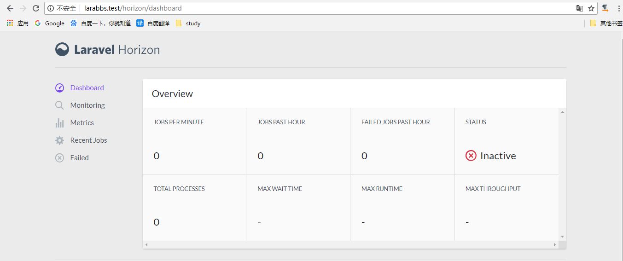Screen dimensions: 623x261
Task: Click the overview scroll-up arrow
Action: [x=562, y=112]
